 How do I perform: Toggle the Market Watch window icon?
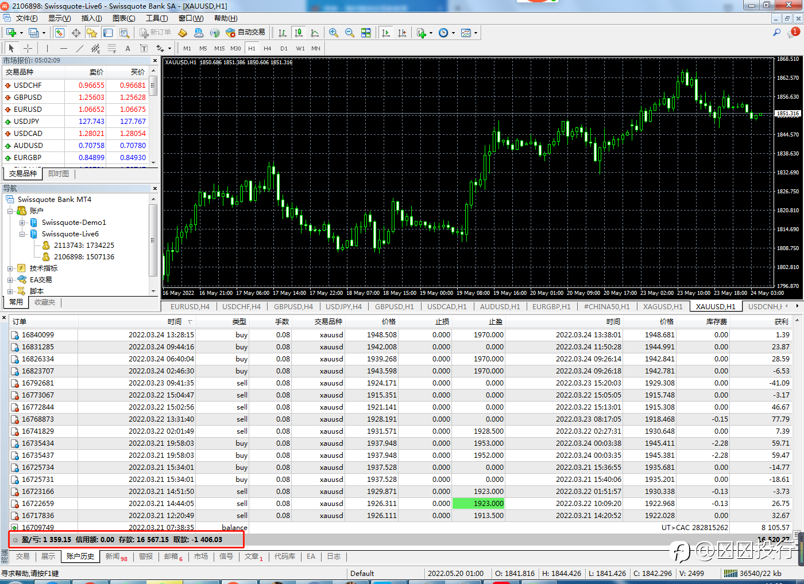[60, 33]
